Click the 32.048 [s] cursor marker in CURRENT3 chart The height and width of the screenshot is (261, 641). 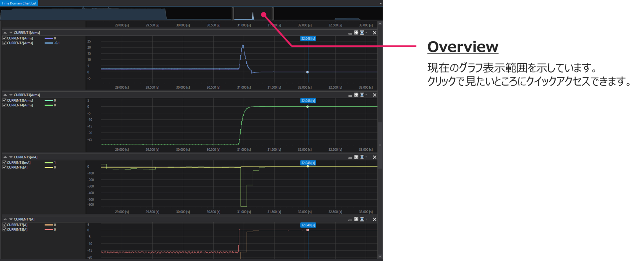[308, 101]
